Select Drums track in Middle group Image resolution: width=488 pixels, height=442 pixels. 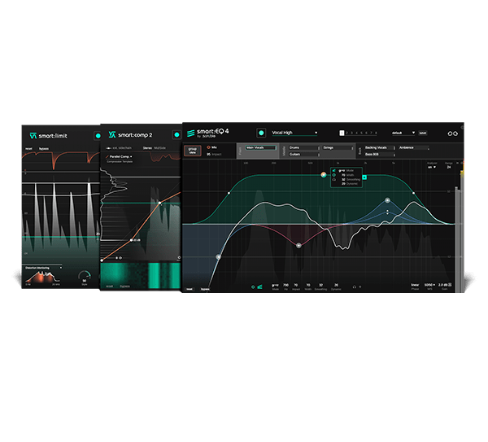(304, 147)
